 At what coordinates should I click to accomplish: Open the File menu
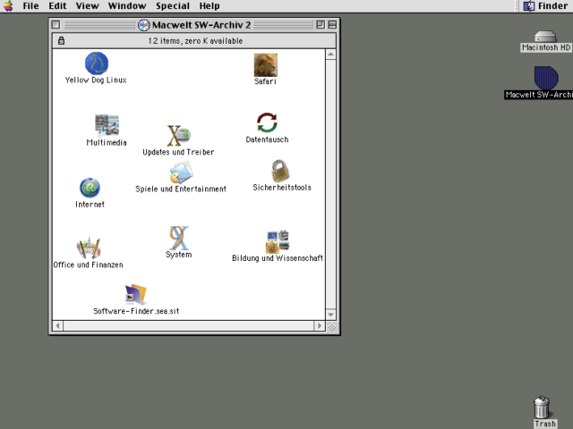click(x=30, y=6)
